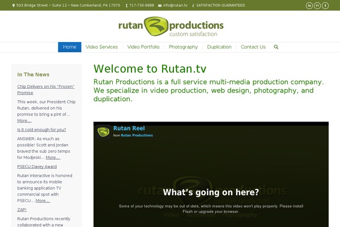
Task: Select the Home menu item
Action: (70, 47)
